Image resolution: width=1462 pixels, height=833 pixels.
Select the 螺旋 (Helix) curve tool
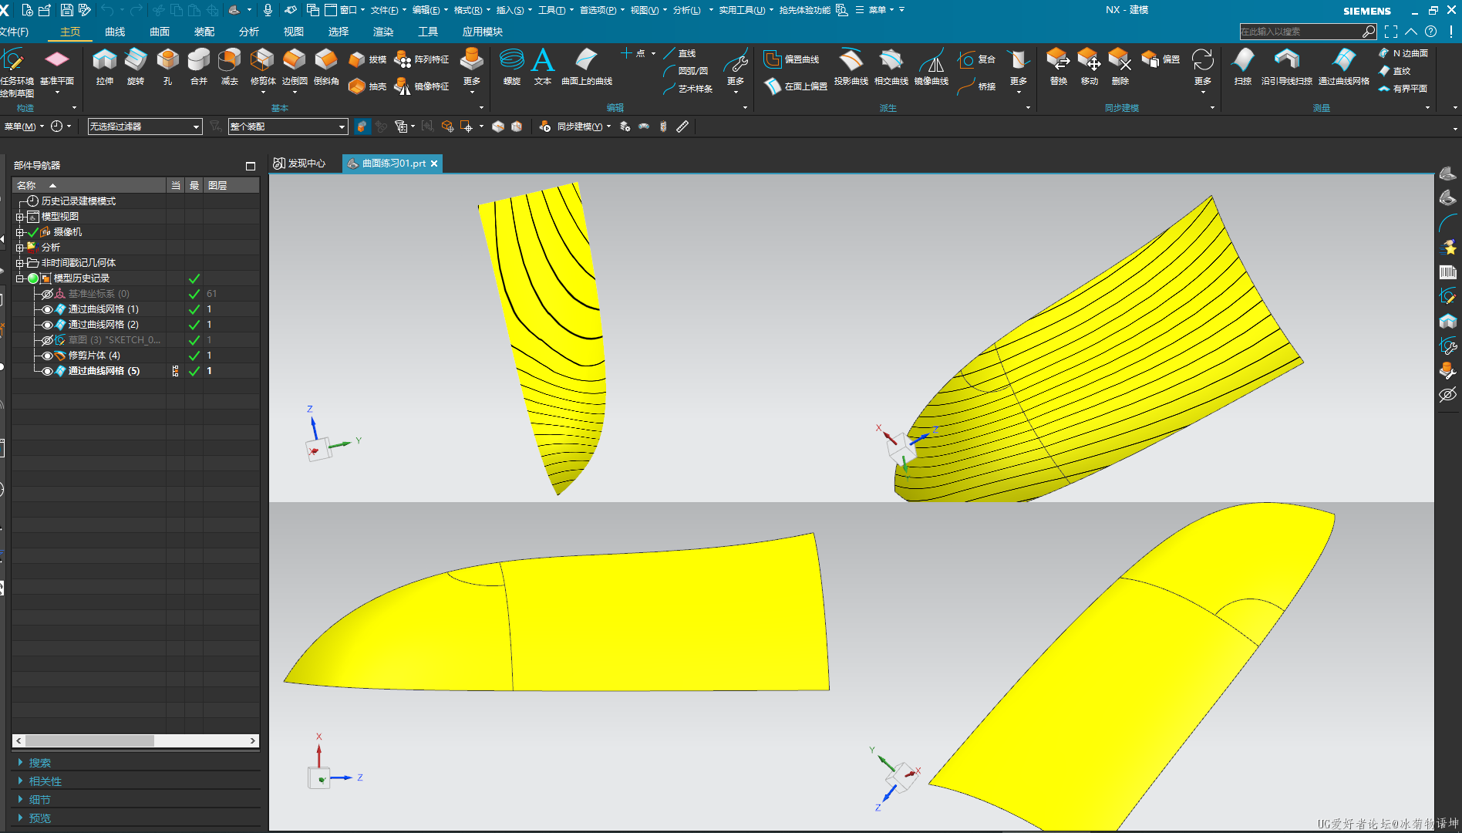512,66
